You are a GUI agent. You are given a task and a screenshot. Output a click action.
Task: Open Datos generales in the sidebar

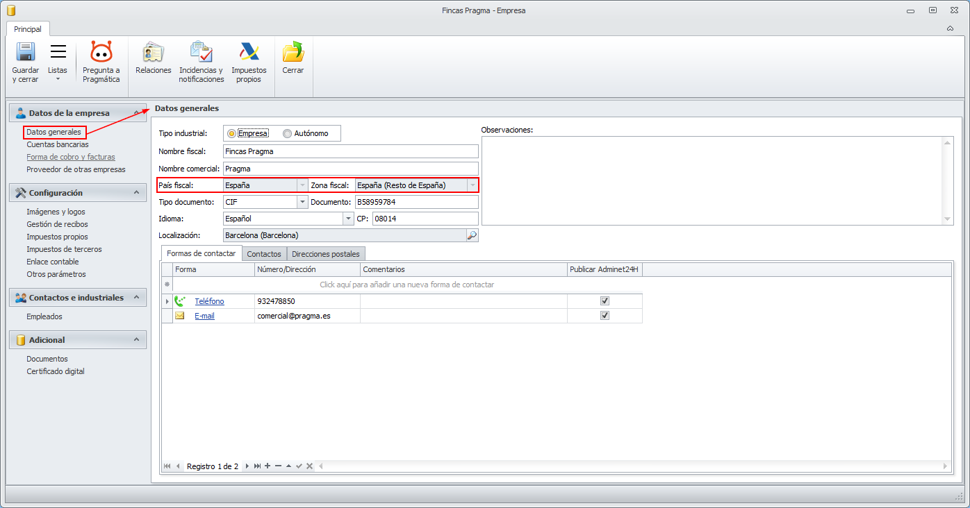[x=54, y=132]
